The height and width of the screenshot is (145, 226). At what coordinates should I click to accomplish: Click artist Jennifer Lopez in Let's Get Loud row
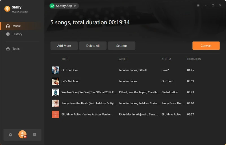[128, 81]
